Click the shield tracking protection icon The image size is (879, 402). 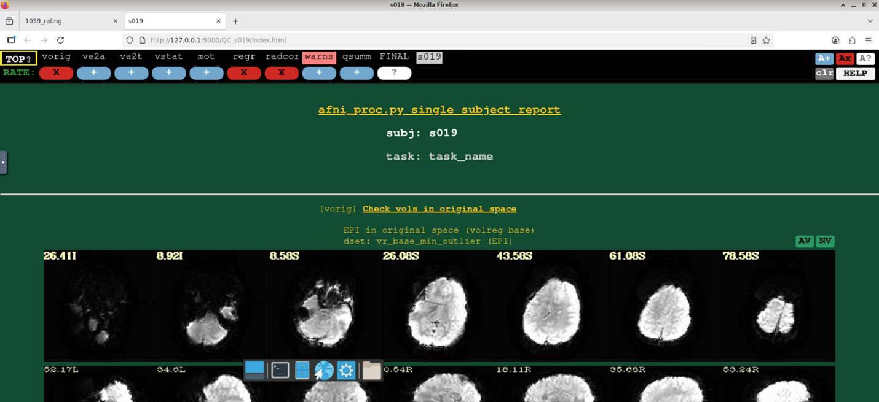[x=129, y=41]
